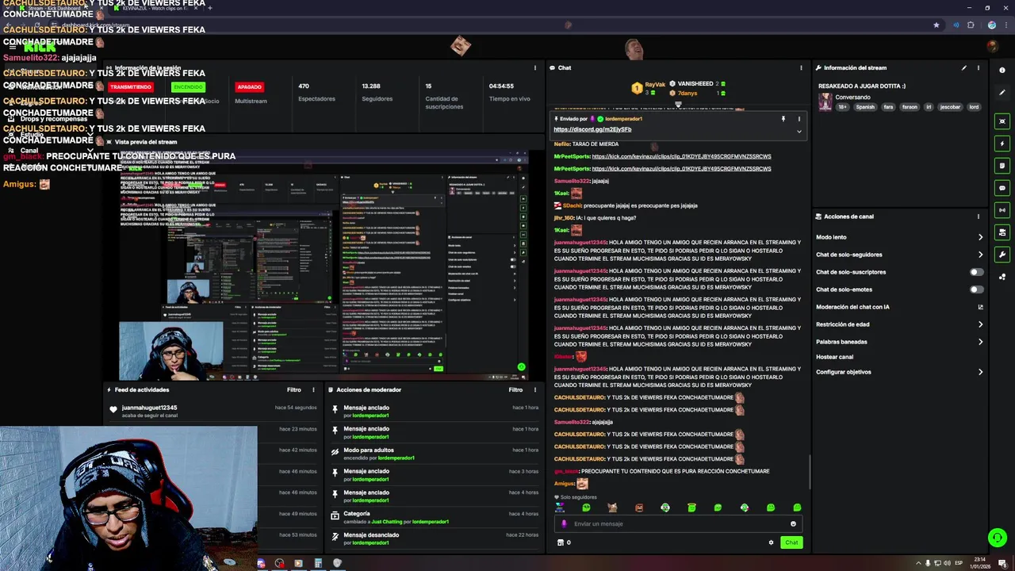Select the cat quick emote below chat
This screenshot has height=571, width=1015.
(x=612, y=508)
